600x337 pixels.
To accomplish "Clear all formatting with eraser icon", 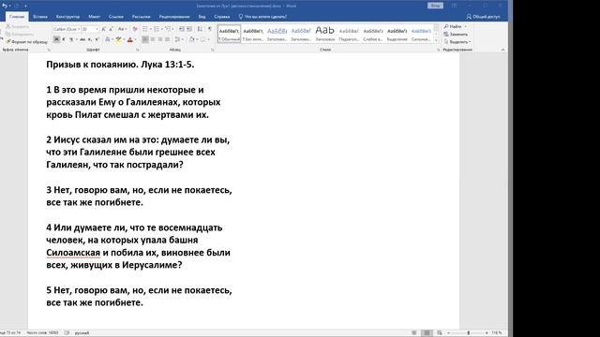I will tap(135, 29).
